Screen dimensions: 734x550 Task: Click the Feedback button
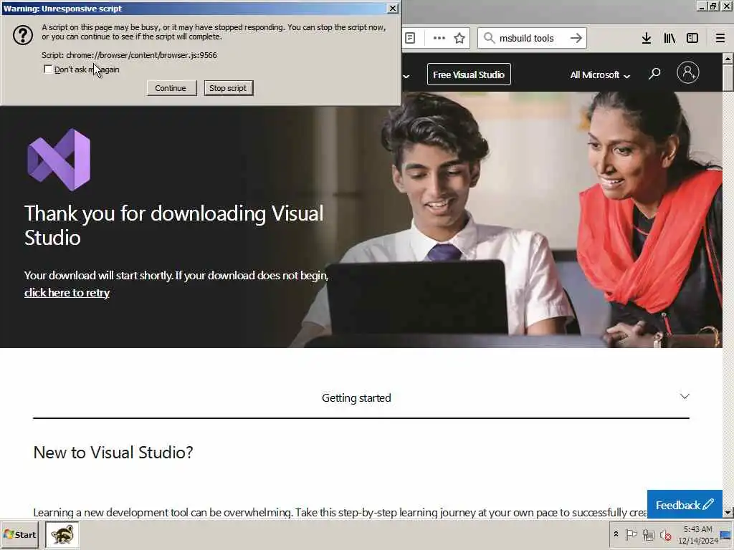pos(685,505)
